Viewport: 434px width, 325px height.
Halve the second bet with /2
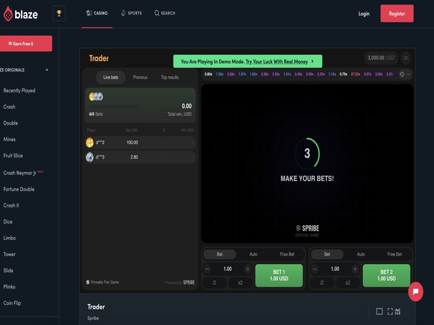(322, 283)
